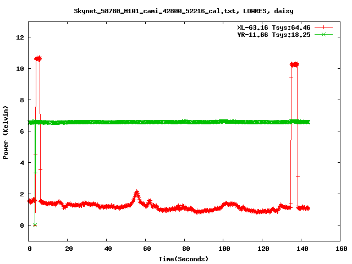Select the 'YR-11.66 Tsys:18.25' legend label
The width and height of the screenshot is (352, 264).
(274, 35)
